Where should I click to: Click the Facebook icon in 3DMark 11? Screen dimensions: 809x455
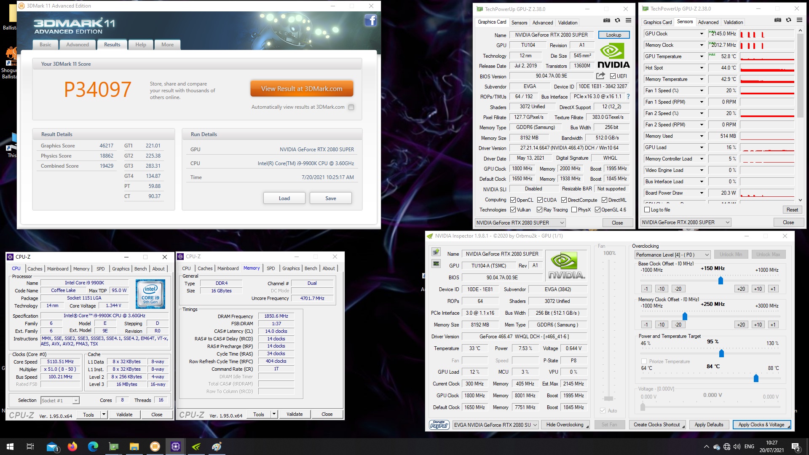point(370,20)
